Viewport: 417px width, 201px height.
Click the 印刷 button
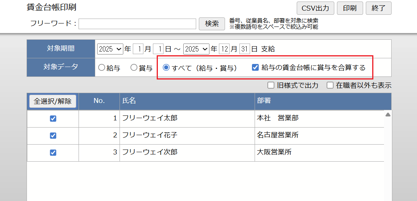coord(349,8)
